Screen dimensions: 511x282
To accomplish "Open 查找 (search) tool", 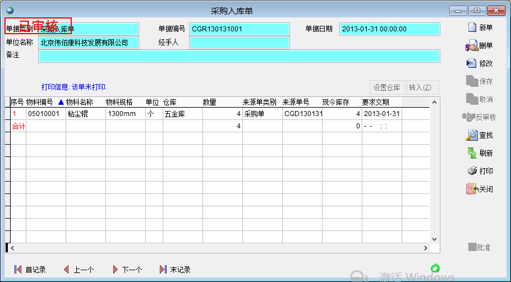I will pos(472,135).
